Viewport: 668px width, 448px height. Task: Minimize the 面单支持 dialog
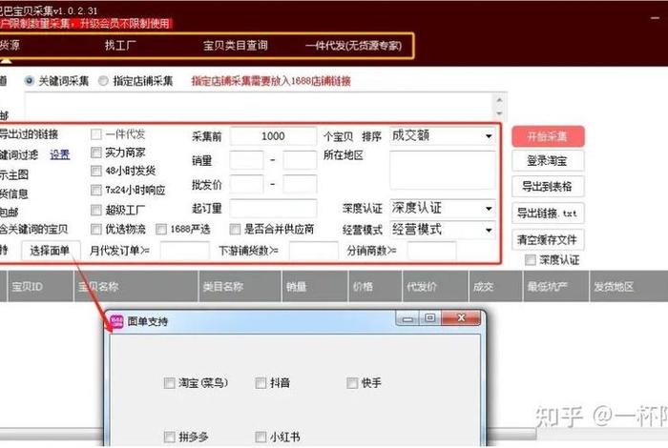(x=407, y=318)
